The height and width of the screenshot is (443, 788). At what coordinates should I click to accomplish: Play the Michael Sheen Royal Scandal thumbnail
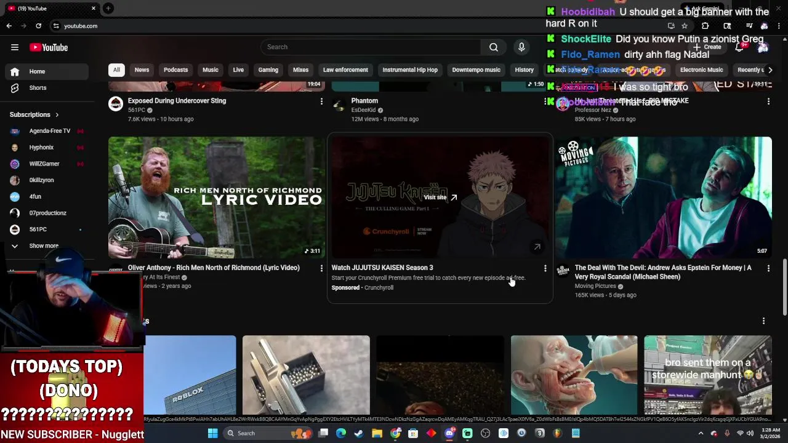664,198
